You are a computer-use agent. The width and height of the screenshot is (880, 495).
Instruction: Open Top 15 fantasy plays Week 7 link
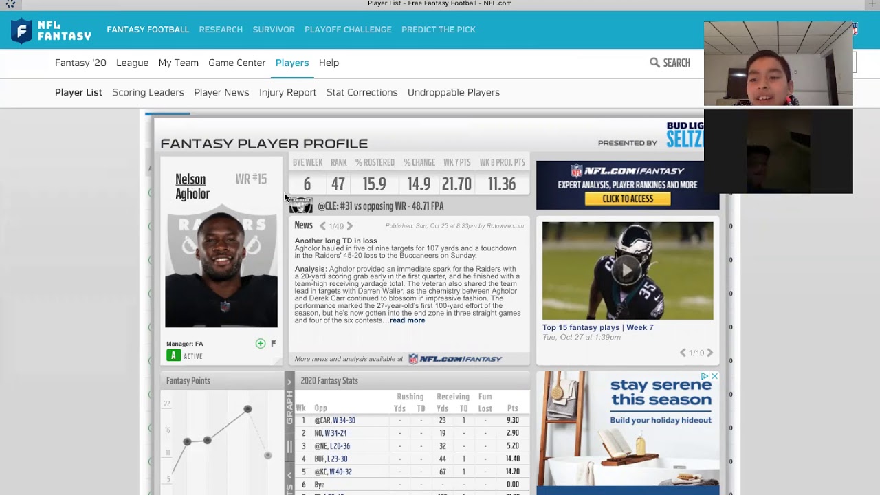597,327
